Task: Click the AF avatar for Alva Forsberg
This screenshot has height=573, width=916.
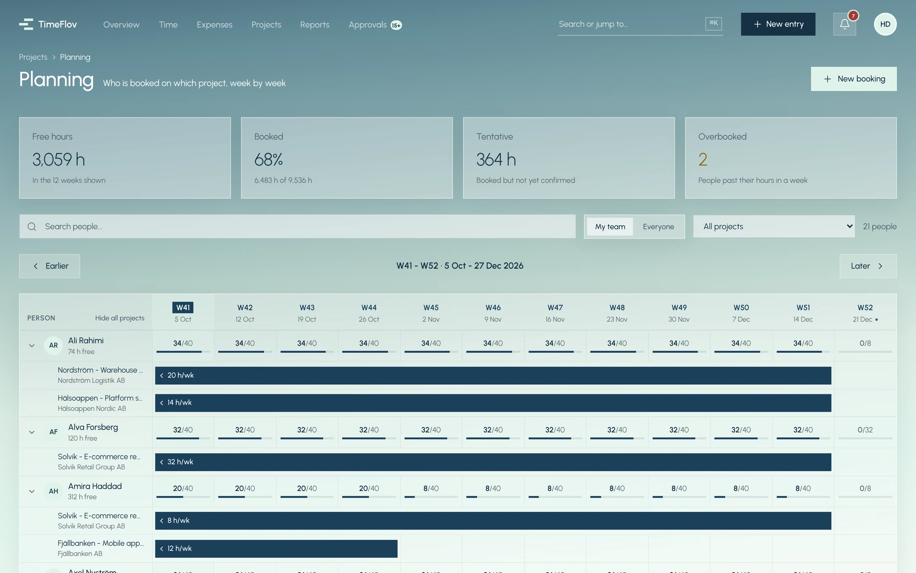Action: [x=53, y=432]
